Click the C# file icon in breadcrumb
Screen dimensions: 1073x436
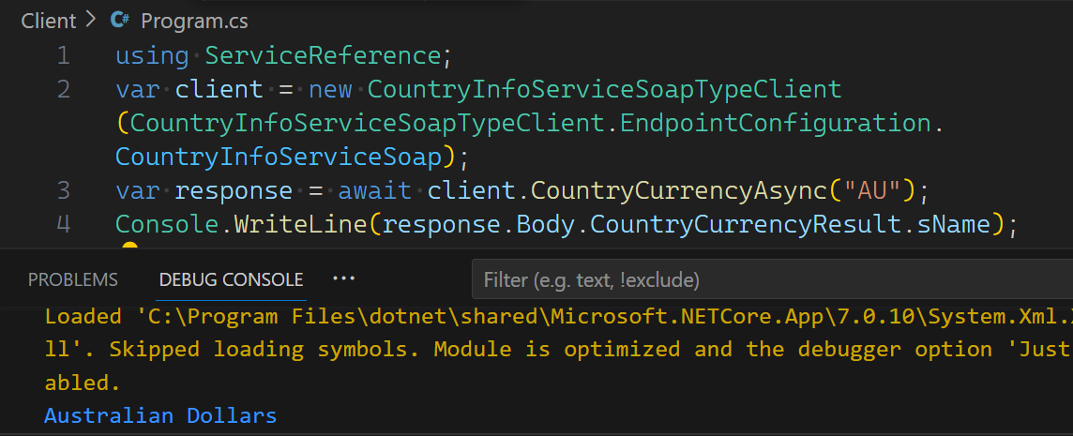(x=120, y=21)
